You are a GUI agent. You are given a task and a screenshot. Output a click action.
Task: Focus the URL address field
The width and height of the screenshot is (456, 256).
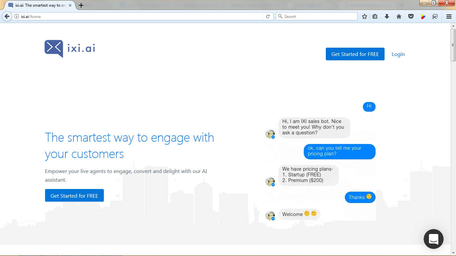tap(140, 16)
